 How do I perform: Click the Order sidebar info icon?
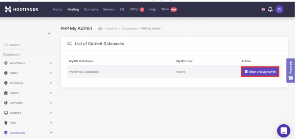(x=6, y=73)
